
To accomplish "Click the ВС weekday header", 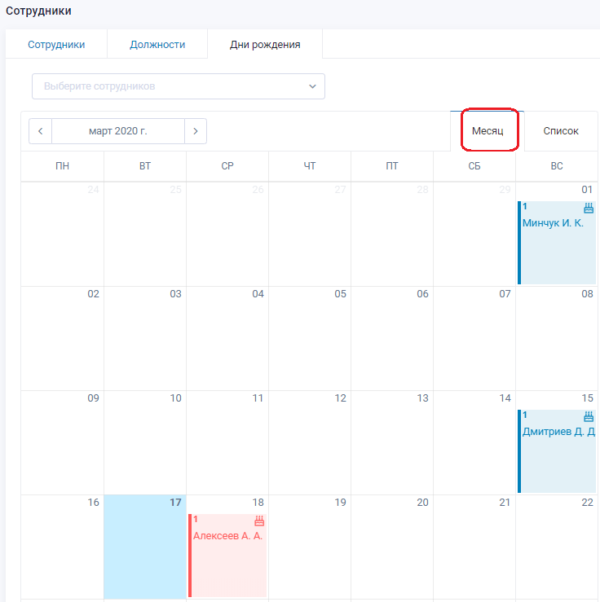I will click(557, 166).
